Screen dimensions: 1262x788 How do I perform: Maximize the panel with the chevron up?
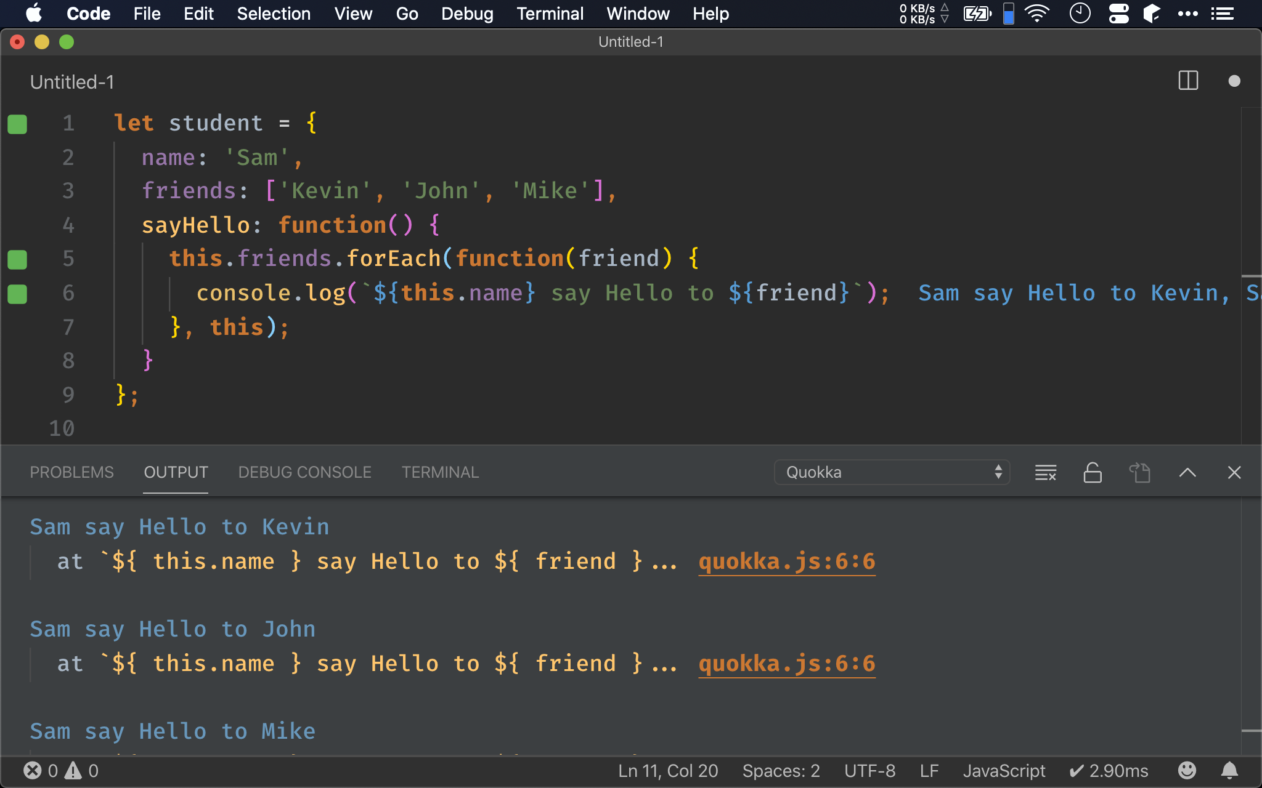coord(1187,472)
